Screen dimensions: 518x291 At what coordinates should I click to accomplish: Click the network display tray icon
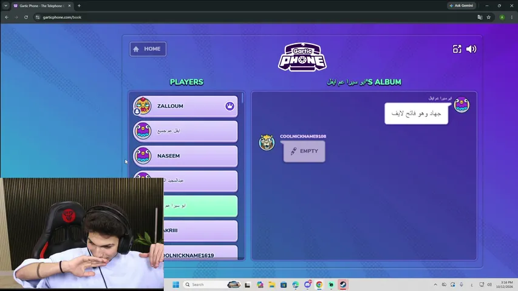[x=482, y=284]
